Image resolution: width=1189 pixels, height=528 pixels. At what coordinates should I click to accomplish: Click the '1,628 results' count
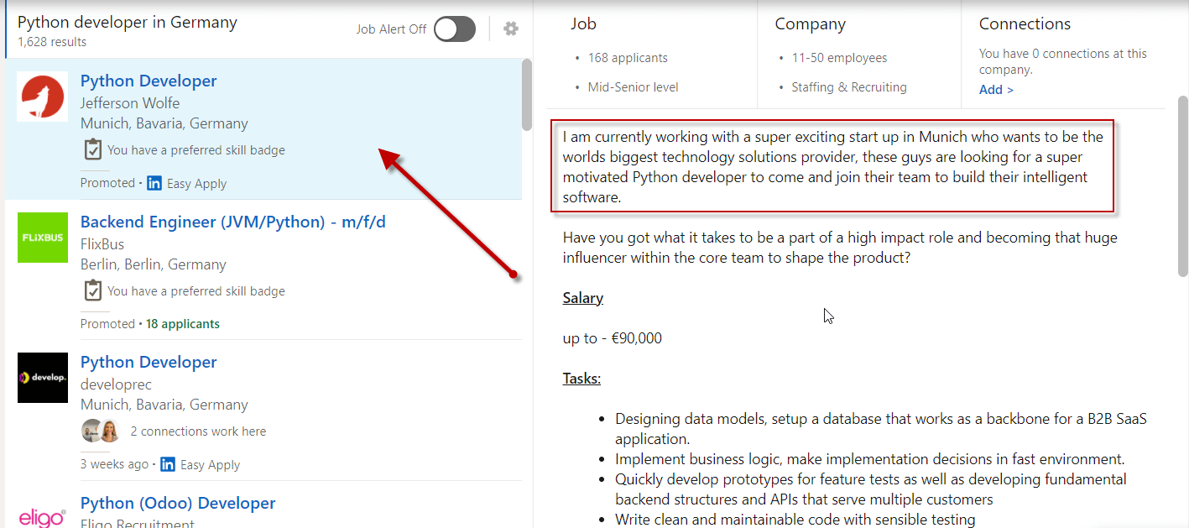coord(52,42)
